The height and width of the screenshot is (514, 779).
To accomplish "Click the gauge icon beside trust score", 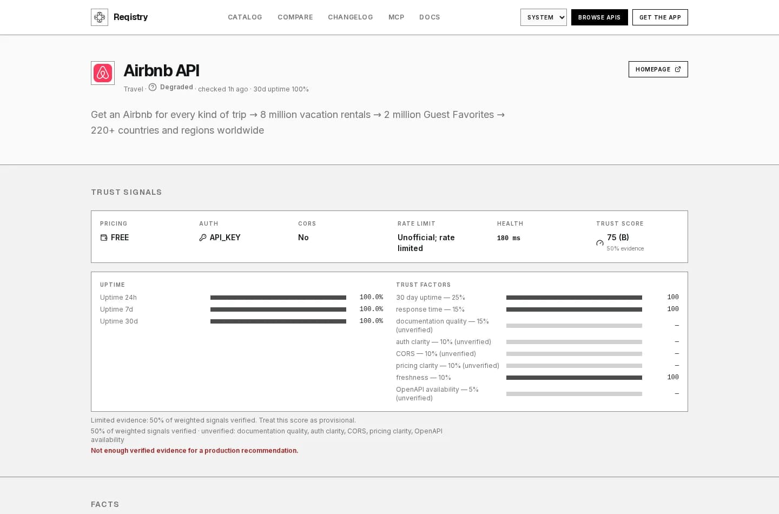I will [x=600, y=243].
